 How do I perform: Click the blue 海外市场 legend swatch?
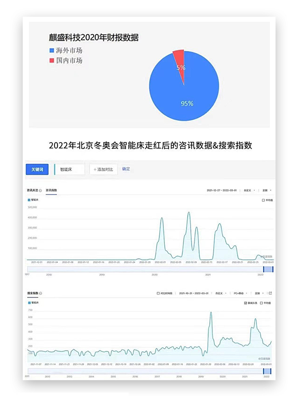52,50
